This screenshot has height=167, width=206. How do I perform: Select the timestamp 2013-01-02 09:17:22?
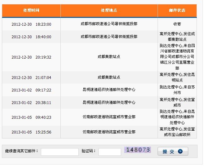pos(31,90)
